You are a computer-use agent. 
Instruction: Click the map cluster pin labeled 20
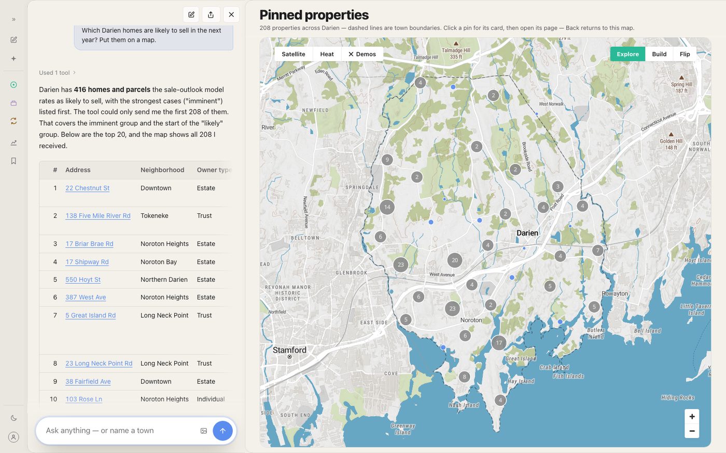455,260
